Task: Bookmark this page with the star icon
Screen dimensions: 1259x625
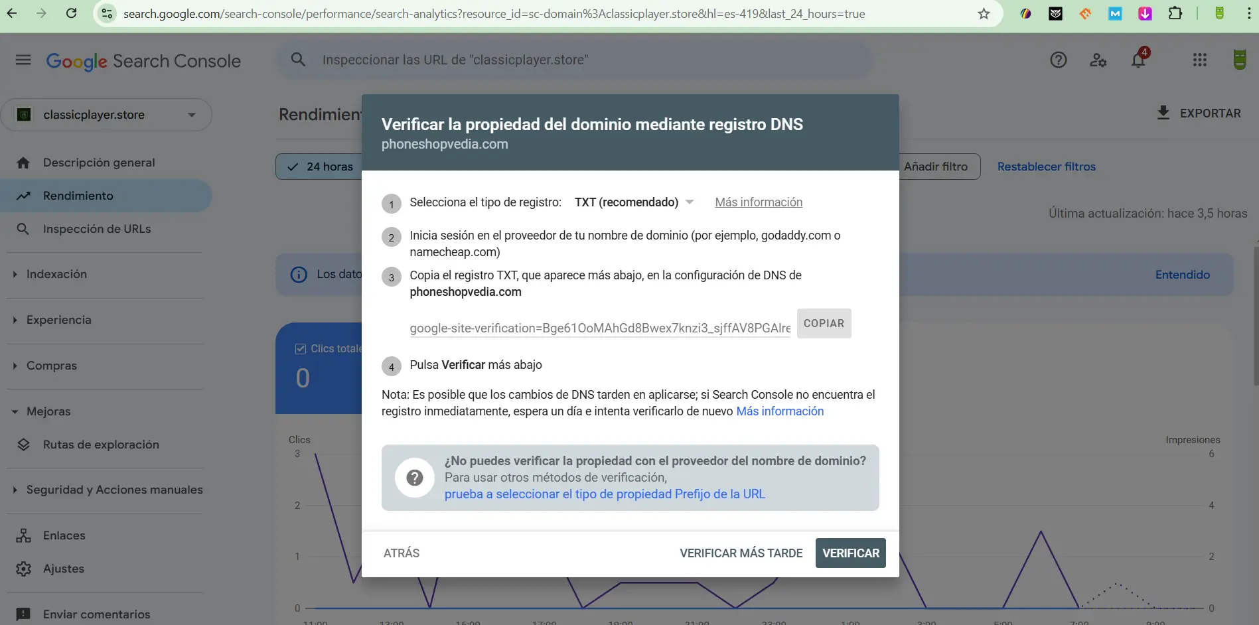Action: (x=984, y=13)
